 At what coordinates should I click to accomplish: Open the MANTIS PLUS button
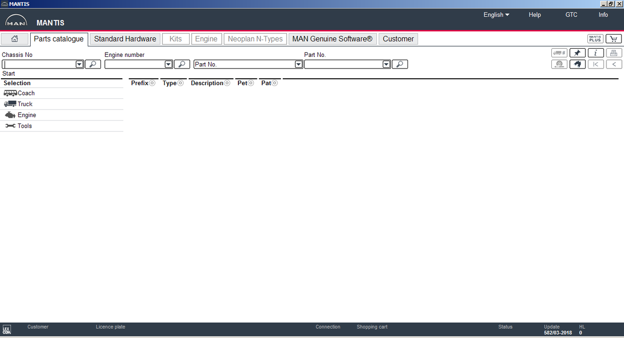click(x=595, y=39)
